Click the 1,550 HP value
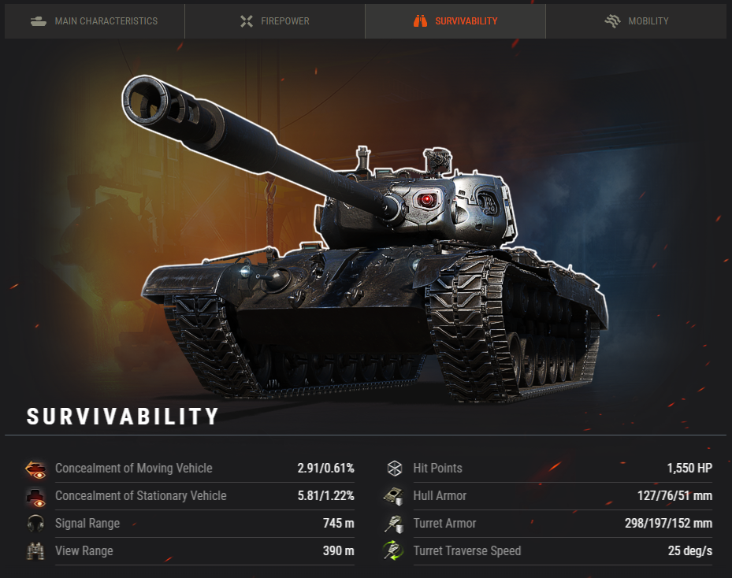Viewport: 732px width, 578px height. pos(689,469)
